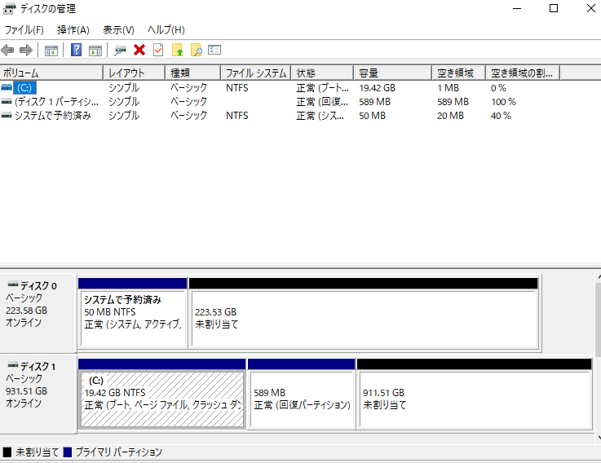This screenshot has height=463, width=601.
Task: Maximize the ディスクの管理 window
Action: (x=554, y=8)
